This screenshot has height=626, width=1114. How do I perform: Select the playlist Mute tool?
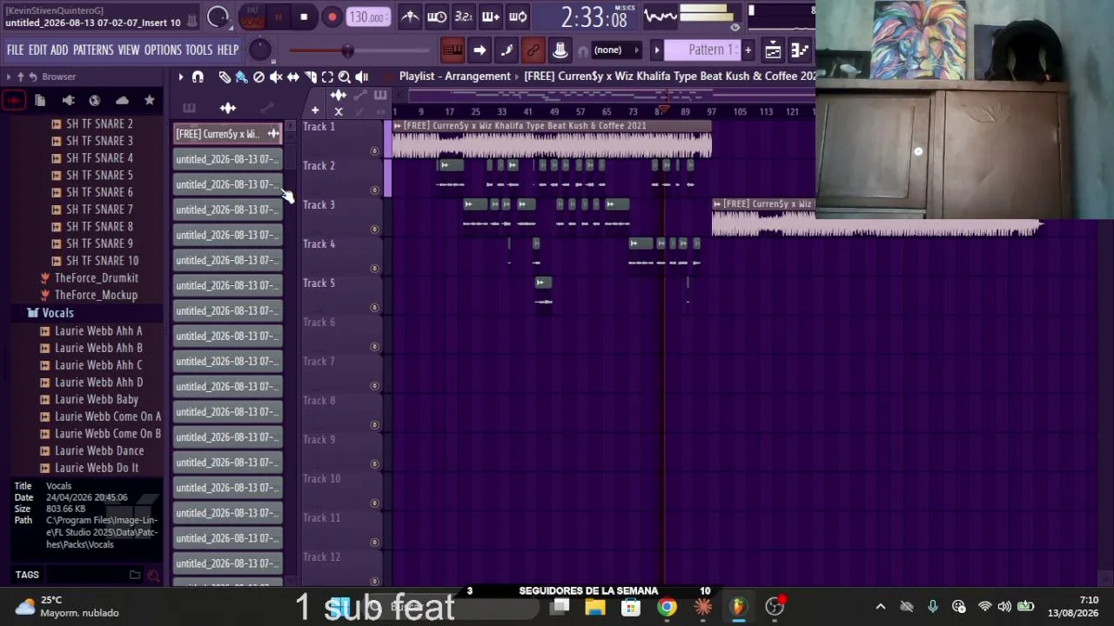pyautogui.click(x=276, y=77)
